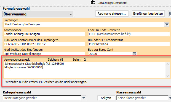This screenshot has width=171, height=102.
Task: Click the BIC oder BLZ field
Action: coord(129,44)
